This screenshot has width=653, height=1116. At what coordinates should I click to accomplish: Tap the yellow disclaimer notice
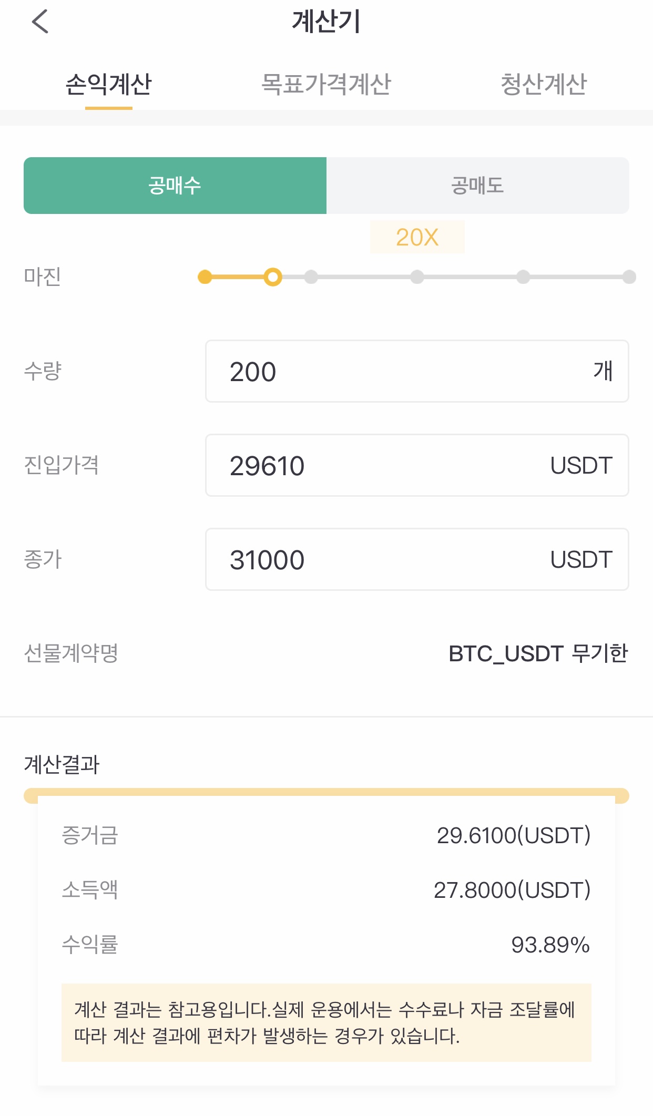pos(326,1022)
